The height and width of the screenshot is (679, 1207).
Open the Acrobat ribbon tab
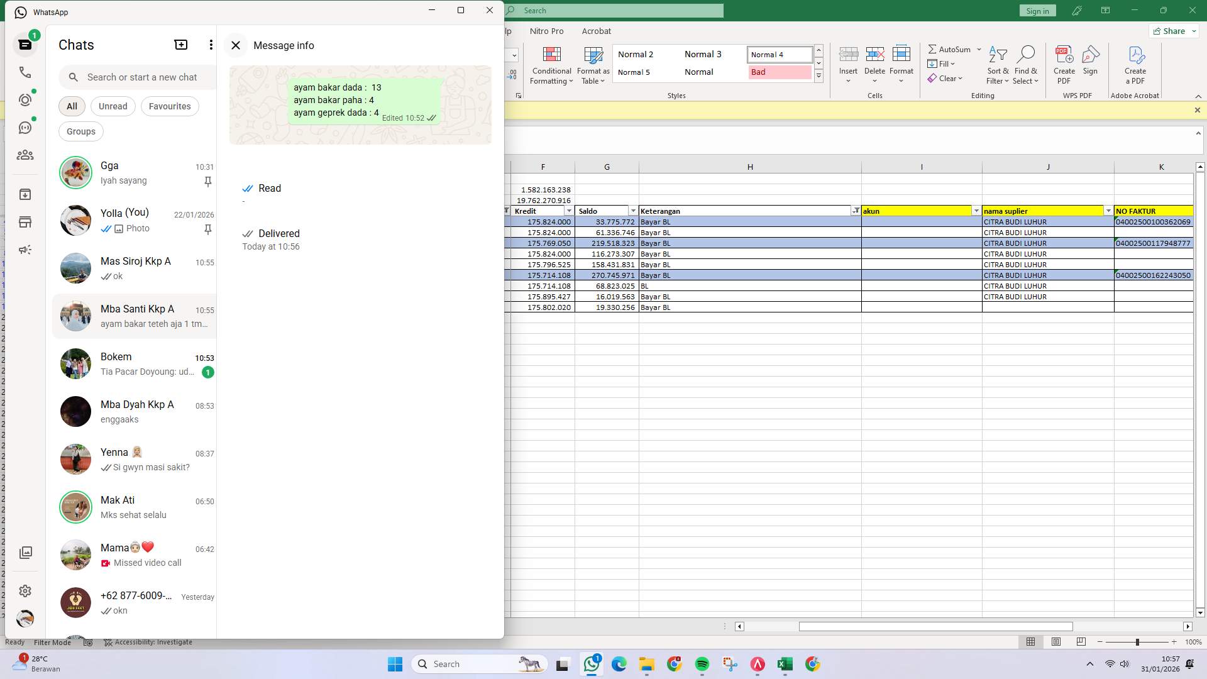pyautogui.click(x=596, y=31)
